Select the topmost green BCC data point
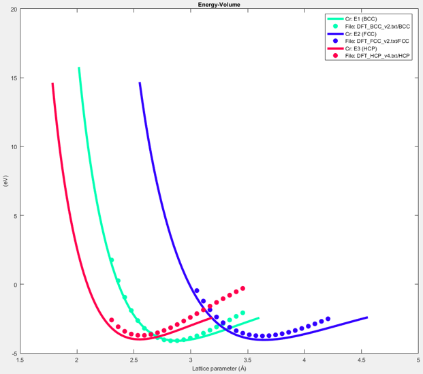This screenshot has height=374, width=423. (x=112, y=260)
